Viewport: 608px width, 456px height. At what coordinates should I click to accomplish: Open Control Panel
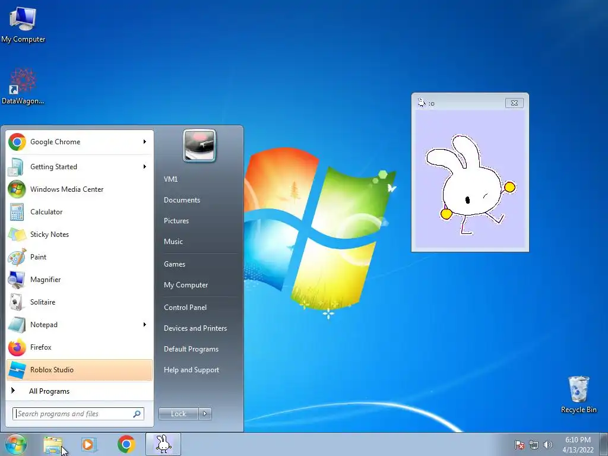click(185, 308)
